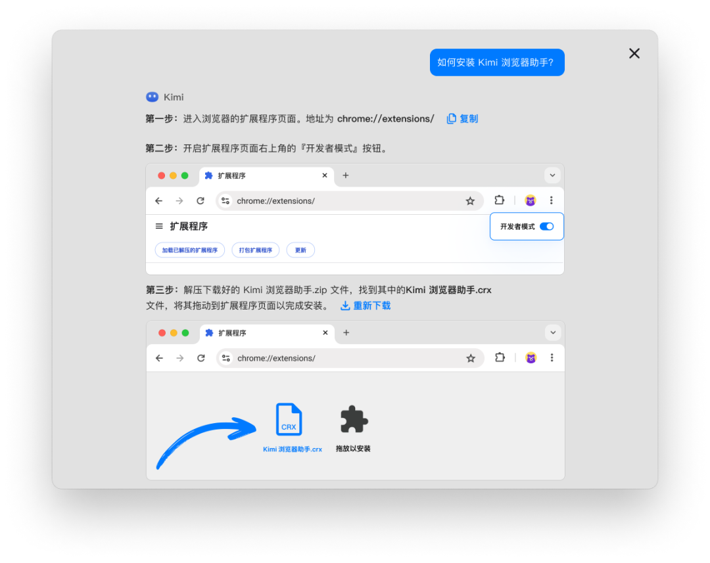Click the Kimi avatar icon above step one

pyautogui.click(x=152, y=97)
